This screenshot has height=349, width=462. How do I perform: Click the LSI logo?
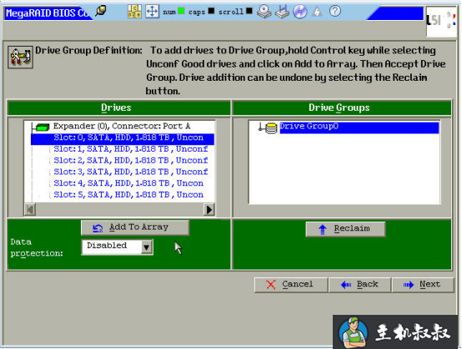tap(440, 21)
